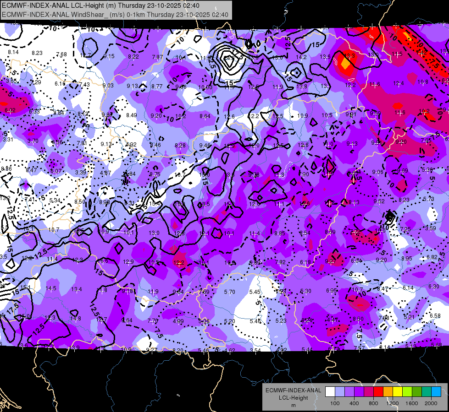The image size is (449, 412).
Task: Click the legend label LCL-Height
Action: pyautogui.click(x=293, y=398)
